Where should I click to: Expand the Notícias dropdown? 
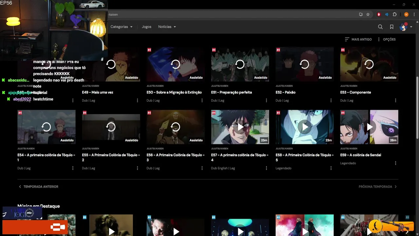(167, 27)
